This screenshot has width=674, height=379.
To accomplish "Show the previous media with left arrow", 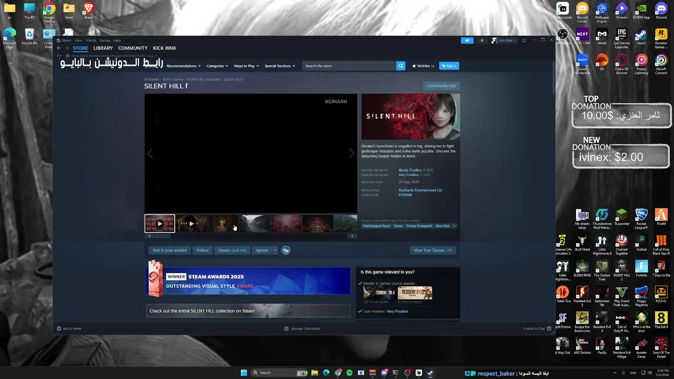I will (x=150, y=154).
